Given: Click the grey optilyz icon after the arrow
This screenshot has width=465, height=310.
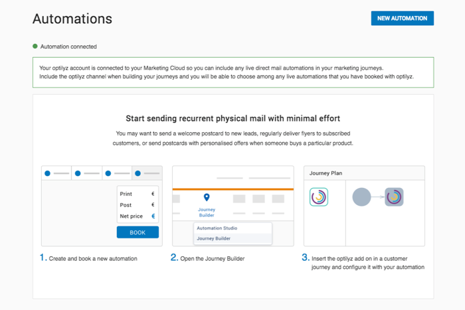Looking at the screenshot, I should (395, 197).
